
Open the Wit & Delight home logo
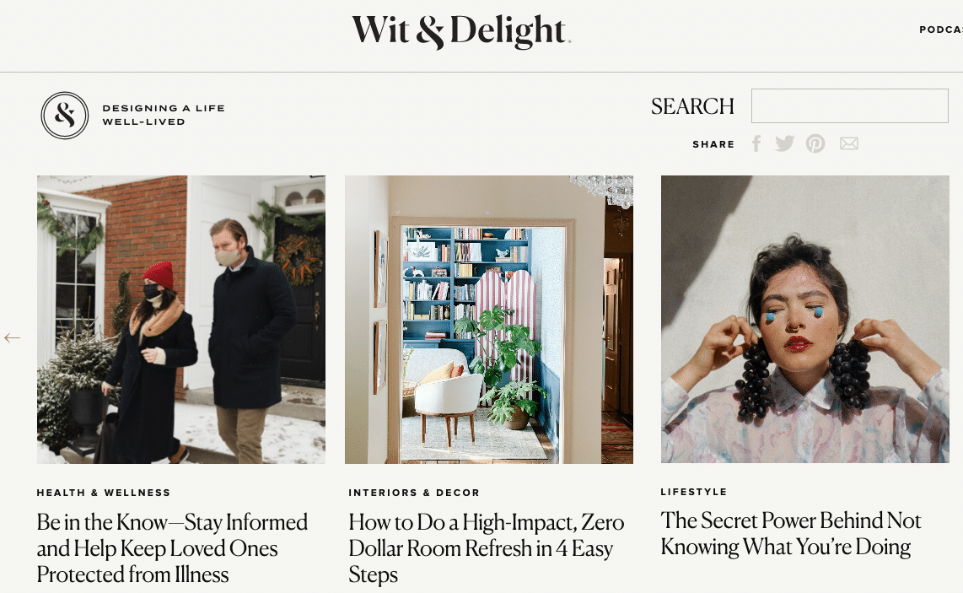461,30
